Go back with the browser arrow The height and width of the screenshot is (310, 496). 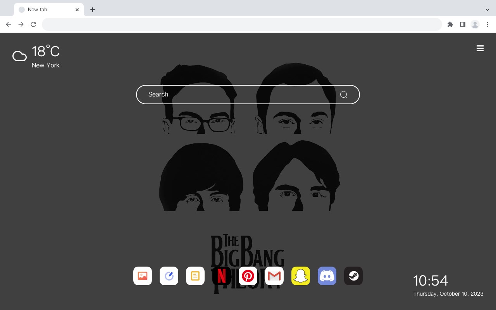[x=9, y=24]
